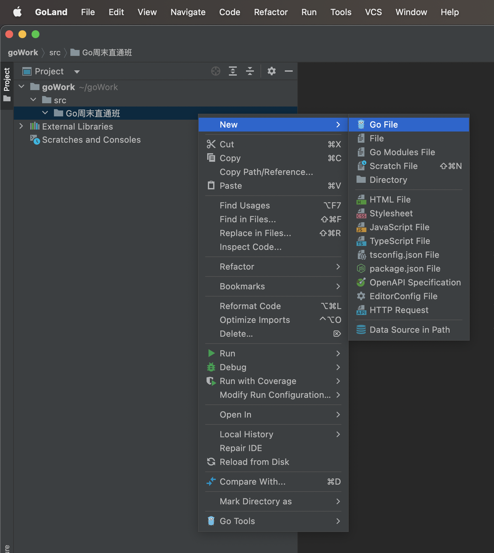Select Data Source in Path
The height and width of the screenshot is (553, 494).
click(409, 330)
